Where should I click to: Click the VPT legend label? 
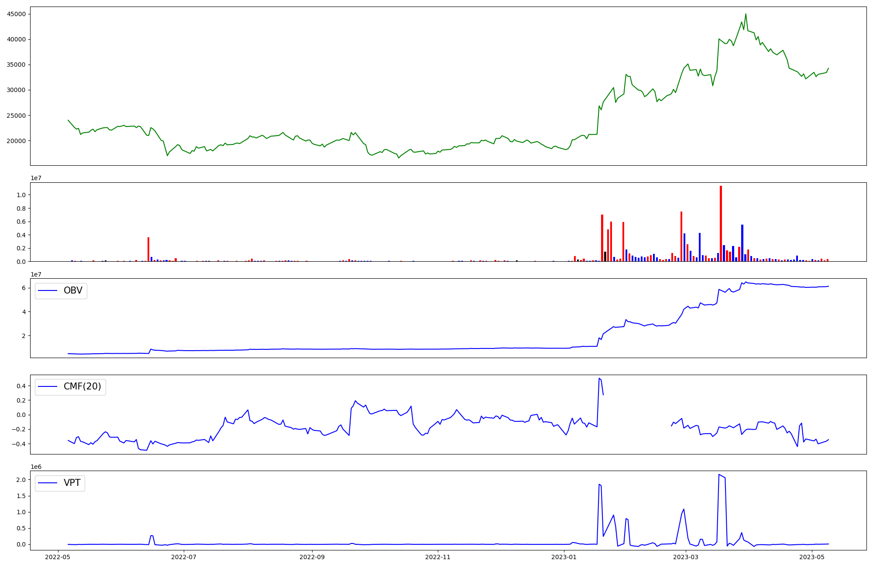point(72,483)
